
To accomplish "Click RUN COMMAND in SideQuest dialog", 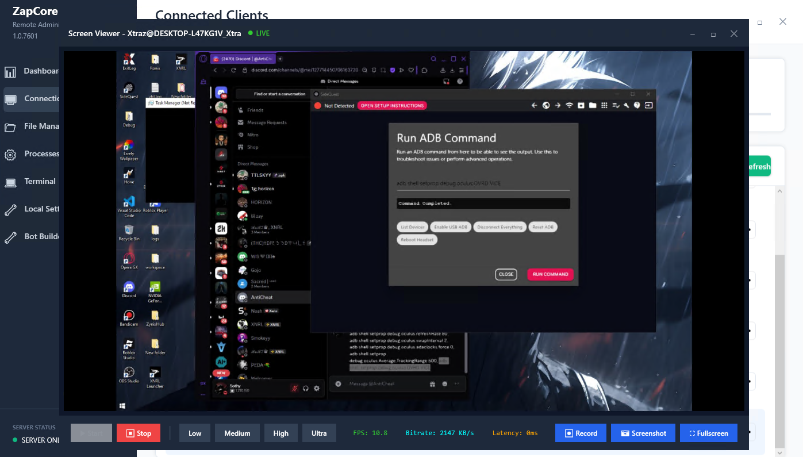I will [550, 274].
